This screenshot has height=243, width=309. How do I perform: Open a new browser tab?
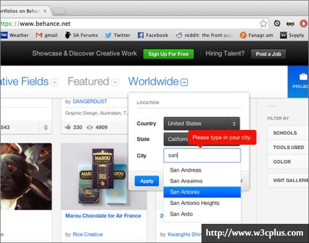click(x=59, y=11)
